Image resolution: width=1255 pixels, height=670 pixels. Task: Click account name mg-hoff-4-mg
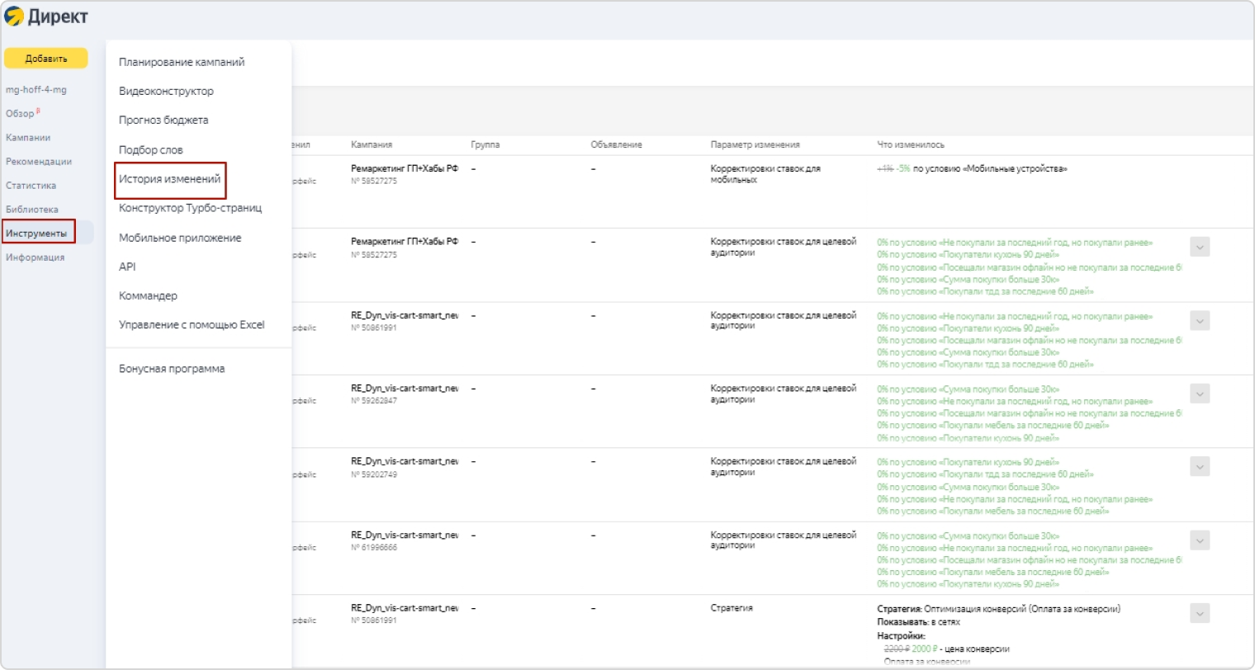pyautogui.click(x=36, y=90)
